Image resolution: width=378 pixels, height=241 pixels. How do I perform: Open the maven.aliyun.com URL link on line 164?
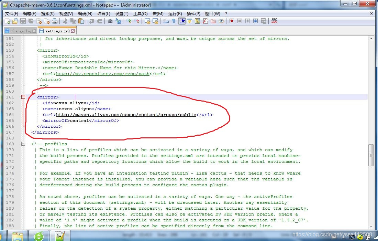coord(126,115)
